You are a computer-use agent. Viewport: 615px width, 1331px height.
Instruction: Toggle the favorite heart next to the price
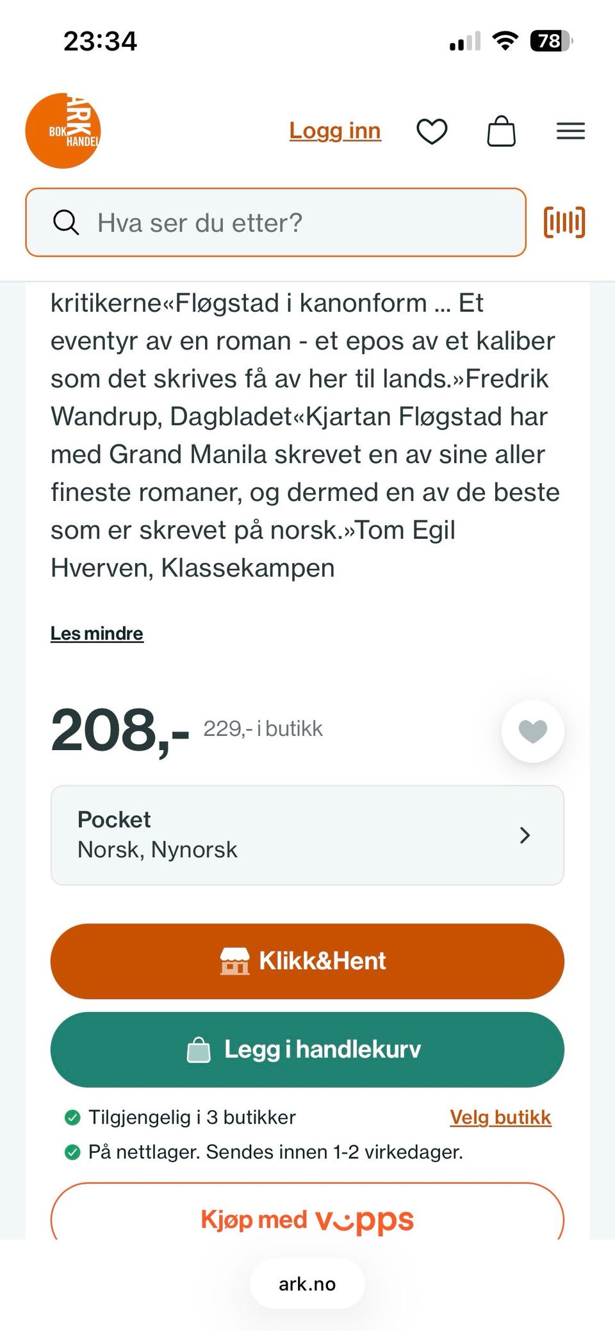pyautogui.click(x=533, y=731)
